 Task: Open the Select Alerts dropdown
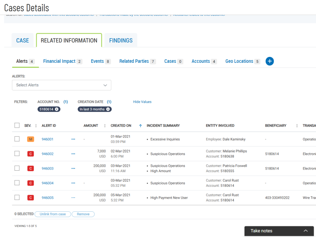coord(62,85)
